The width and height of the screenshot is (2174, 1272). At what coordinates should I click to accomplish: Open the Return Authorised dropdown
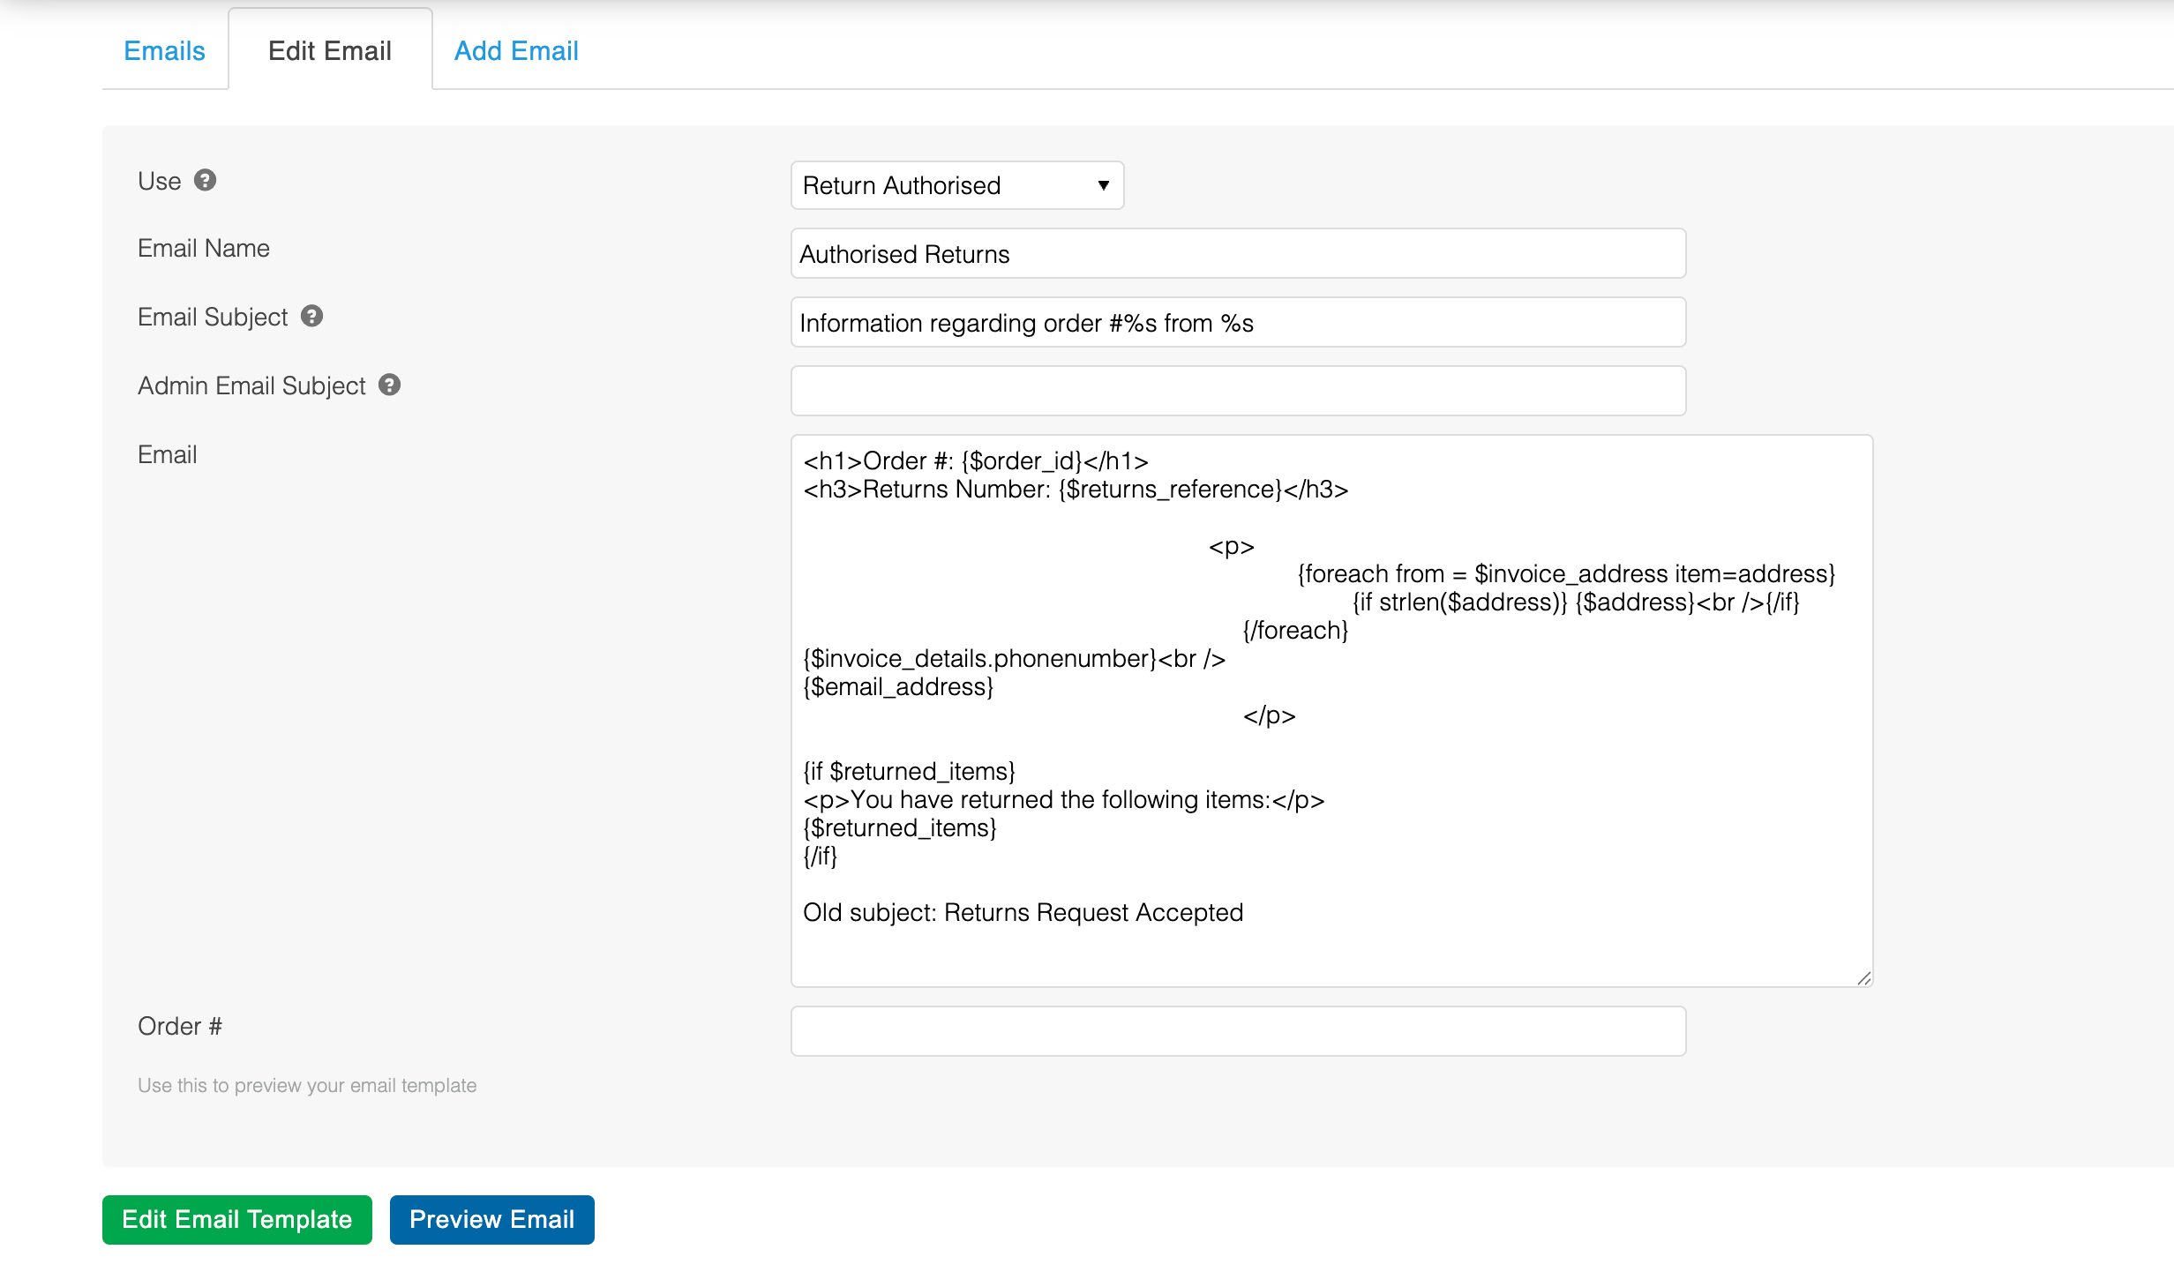click(956, 185)
